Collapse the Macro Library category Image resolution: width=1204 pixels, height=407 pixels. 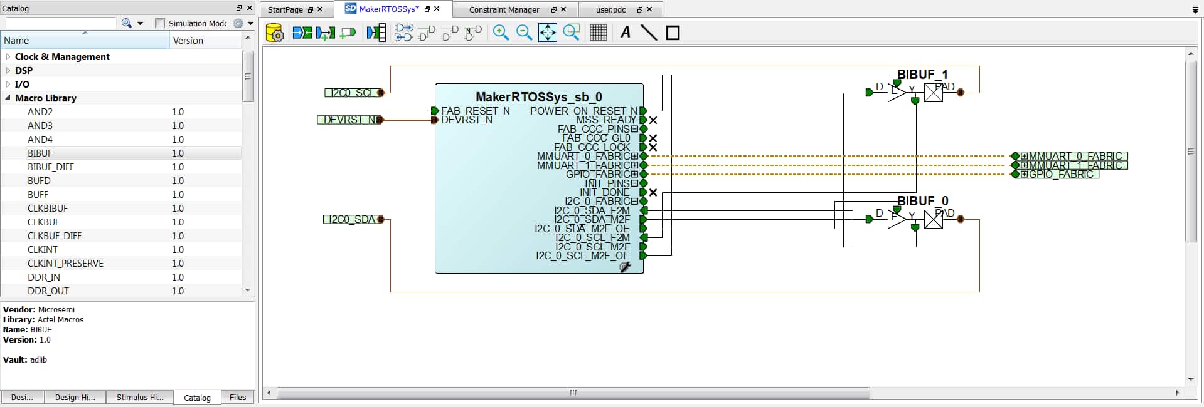pyautogui.click(x=8, y=98)
